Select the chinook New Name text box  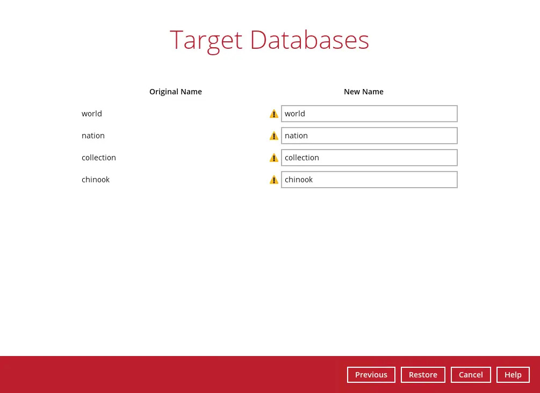[x=369, y=180]
